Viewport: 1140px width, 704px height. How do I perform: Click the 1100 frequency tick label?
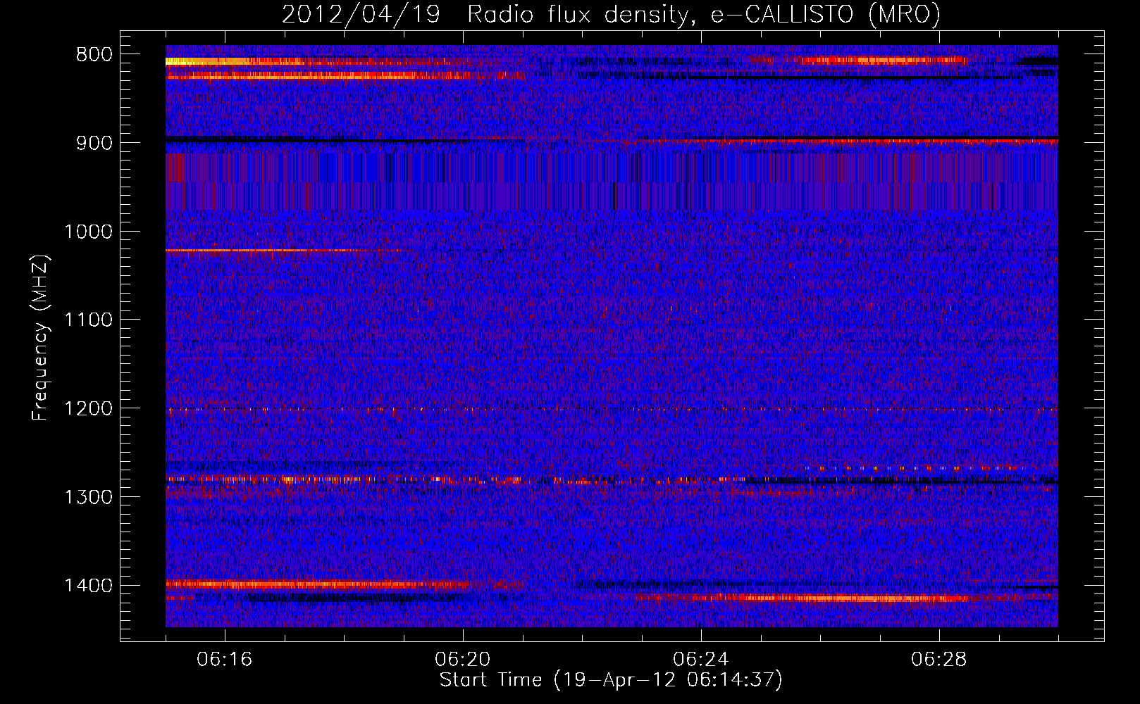[89, 320]
